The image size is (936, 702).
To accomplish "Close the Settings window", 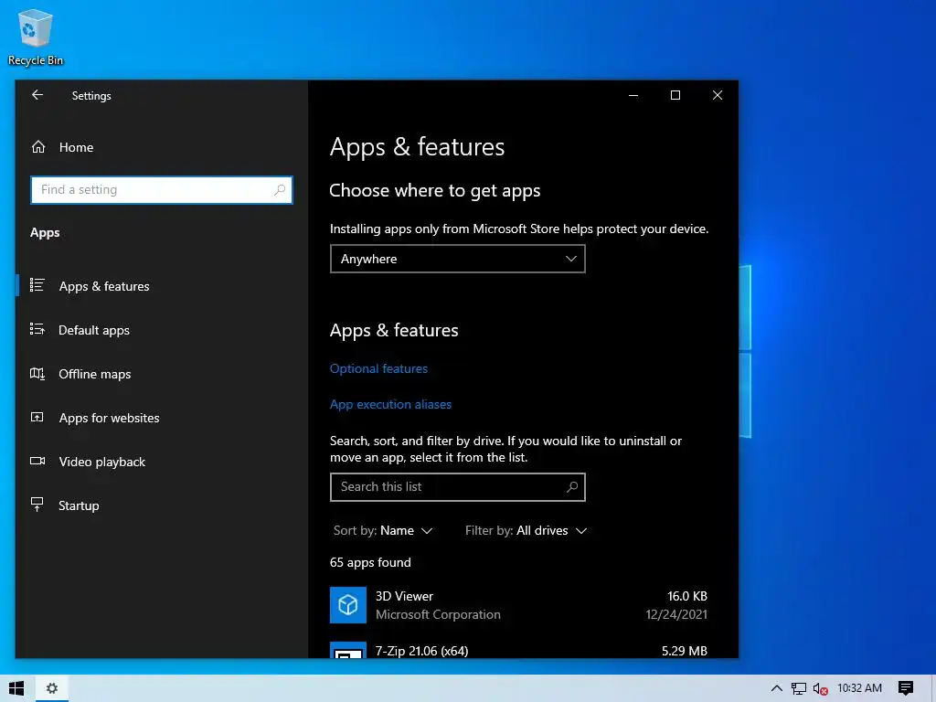I will [x=718, y=95].
